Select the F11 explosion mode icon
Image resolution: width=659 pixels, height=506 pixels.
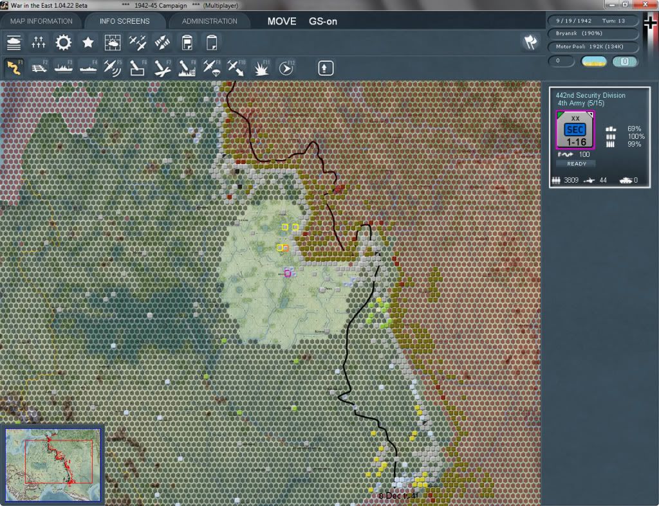point(261,68)
